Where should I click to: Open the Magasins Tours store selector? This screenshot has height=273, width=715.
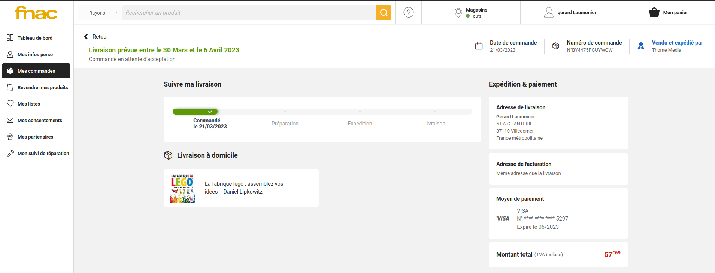point(476,13)
